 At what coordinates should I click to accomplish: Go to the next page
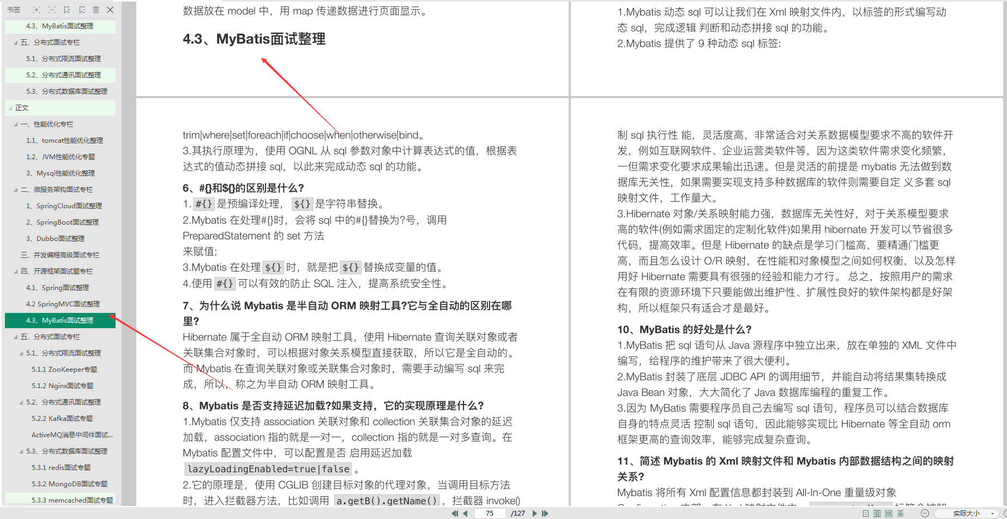pyautogui.click(x=534, y=513)
